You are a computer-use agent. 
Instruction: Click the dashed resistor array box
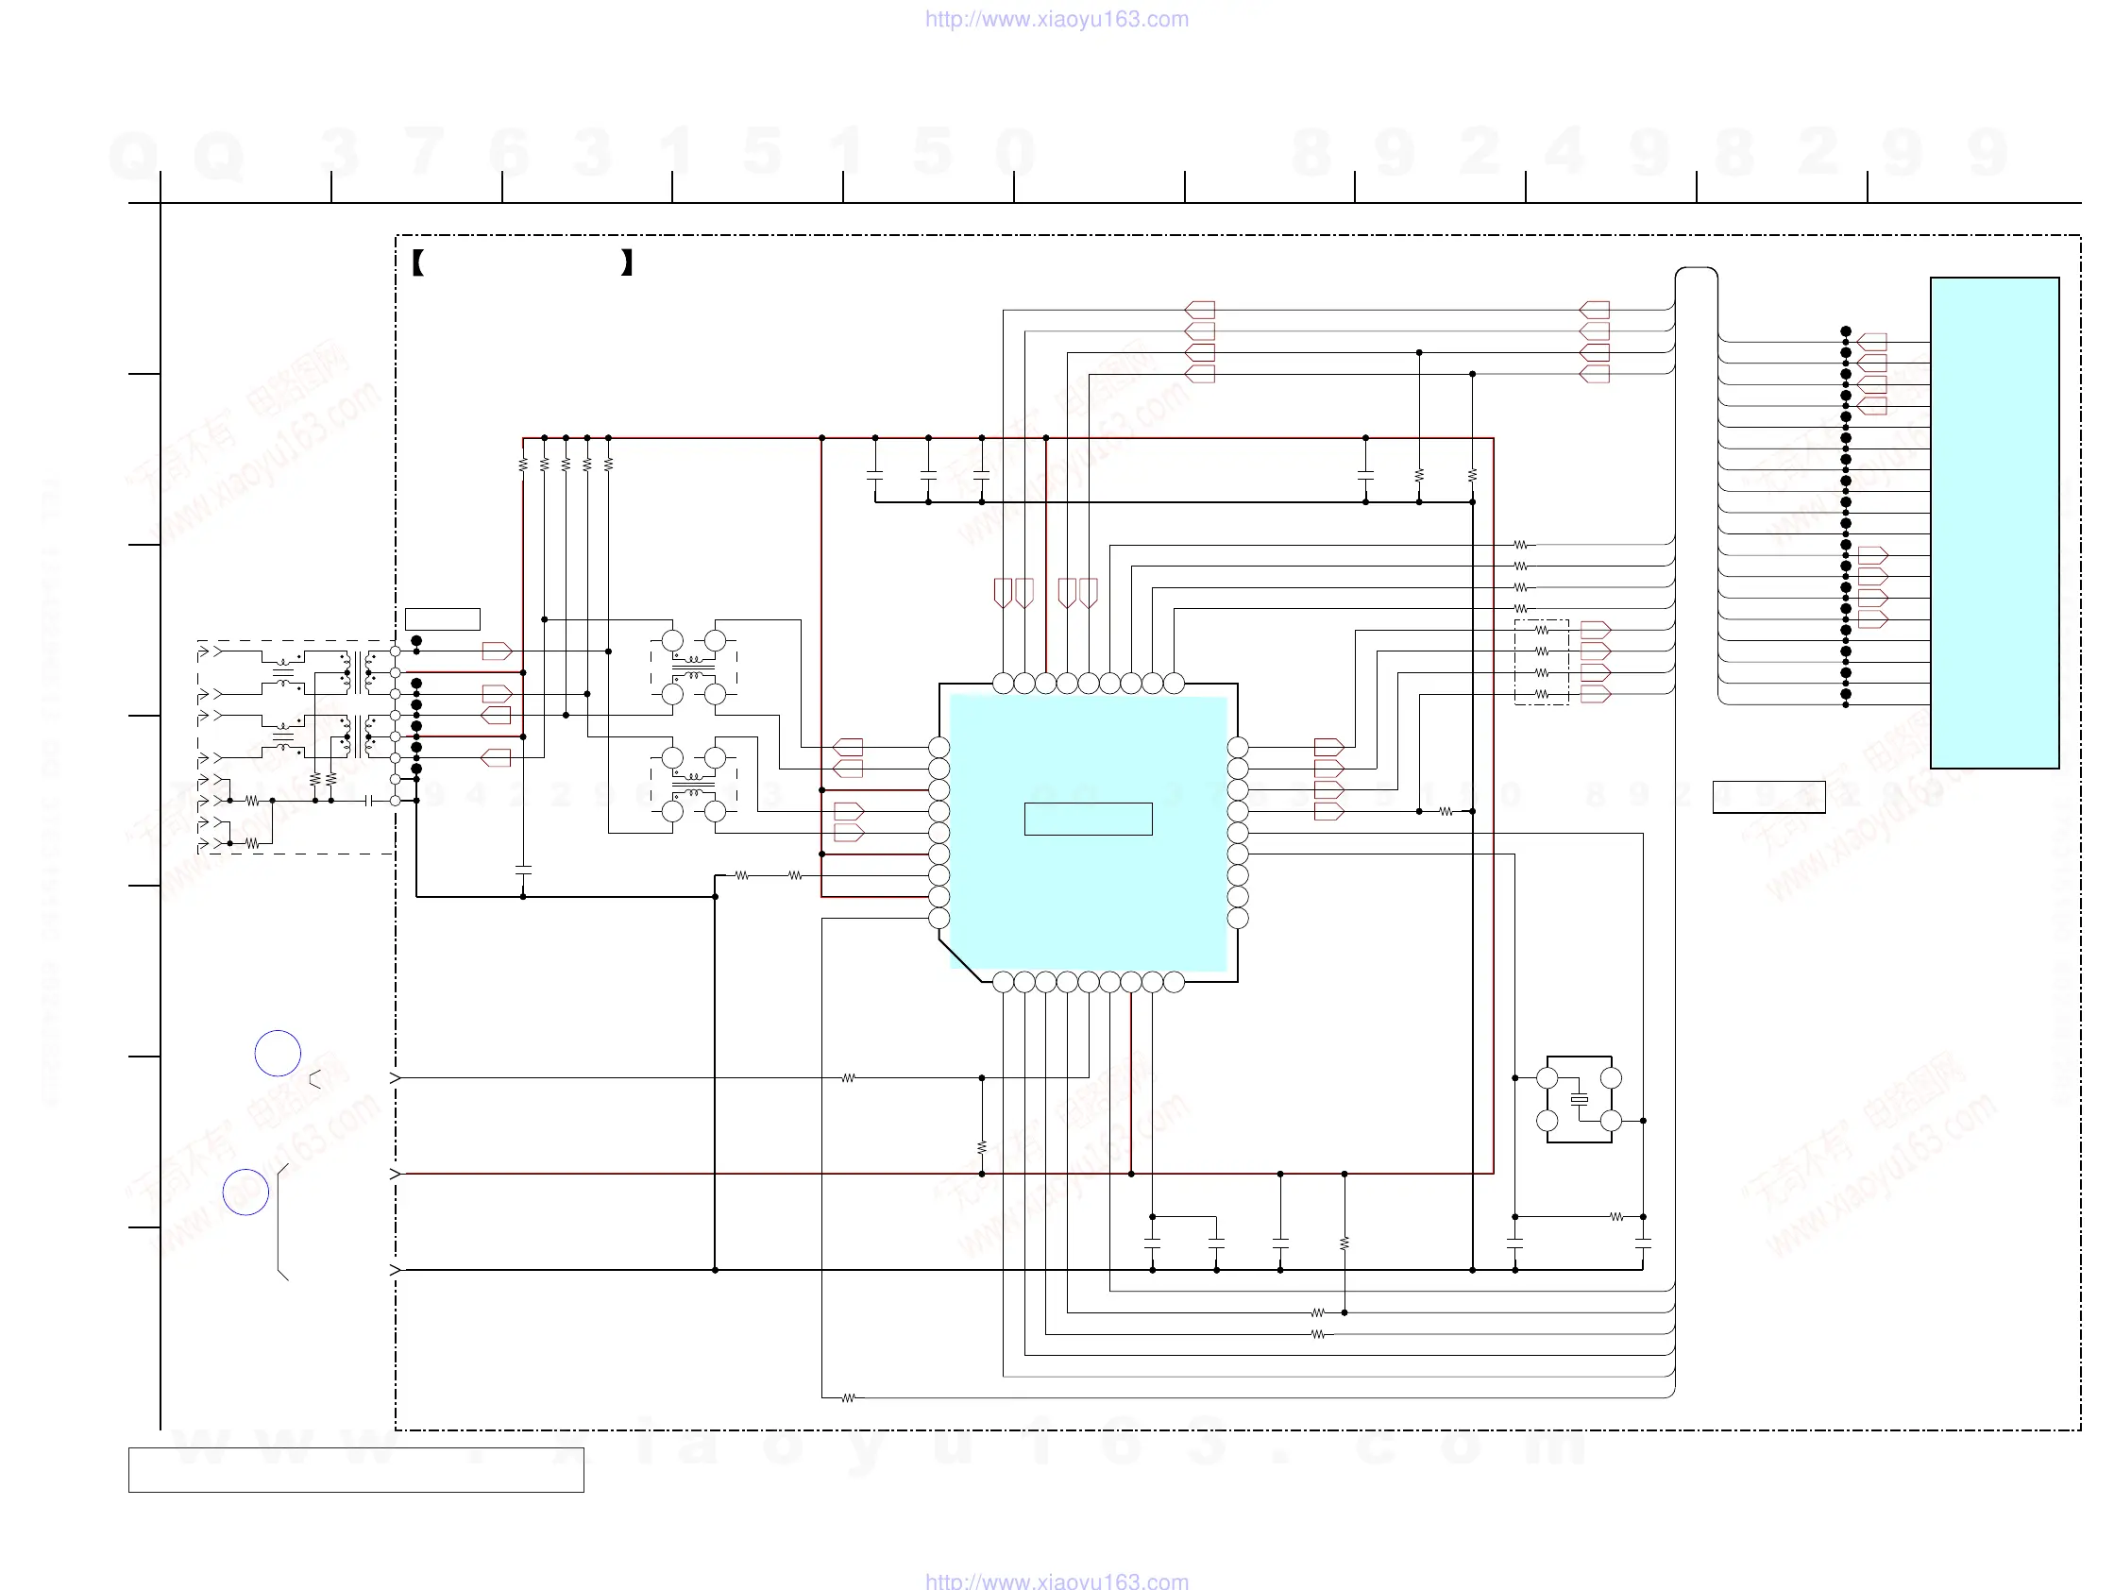[1541, 662]
